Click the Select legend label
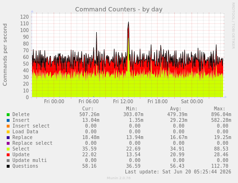This screenshot has width=238, height=183. (21, 149)
